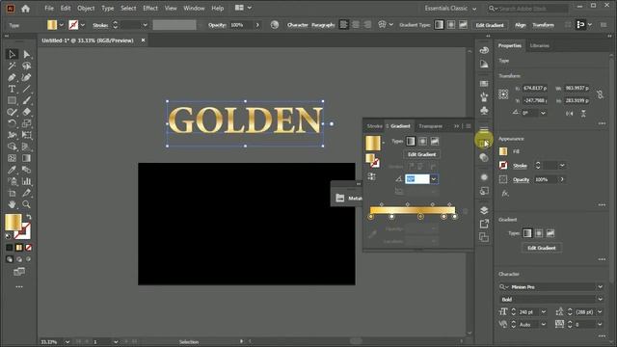Open the Layers panel from dock

(x=484, y=210)
